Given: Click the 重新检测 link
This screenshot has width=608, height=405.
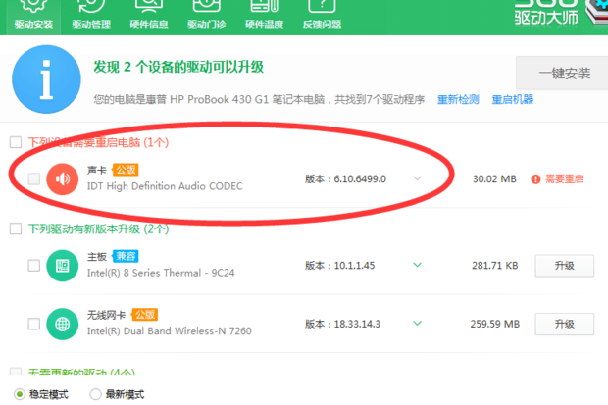Looking at the screenshot, I should tap(458, 100).
